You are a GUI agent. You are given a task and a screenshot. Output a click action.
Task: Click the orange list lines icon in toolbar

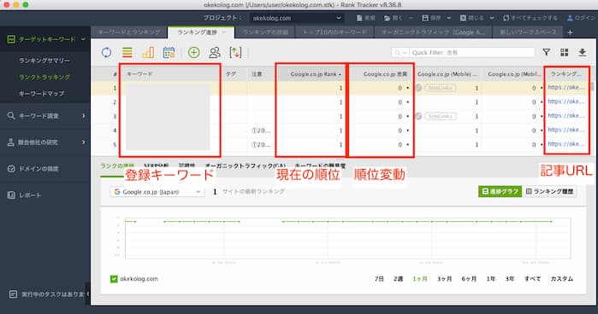click(x=127, y=52)
